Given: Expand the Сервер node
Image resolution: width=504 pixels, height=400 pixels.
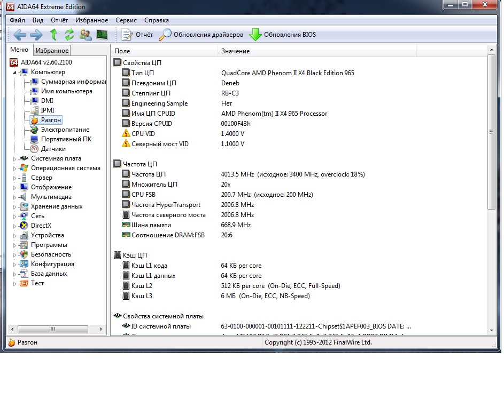Looking at the screenshot, I should point(14,178).
